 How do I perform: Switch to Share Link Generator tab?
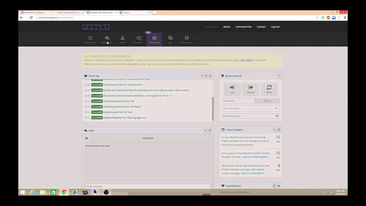coord(69,13)
